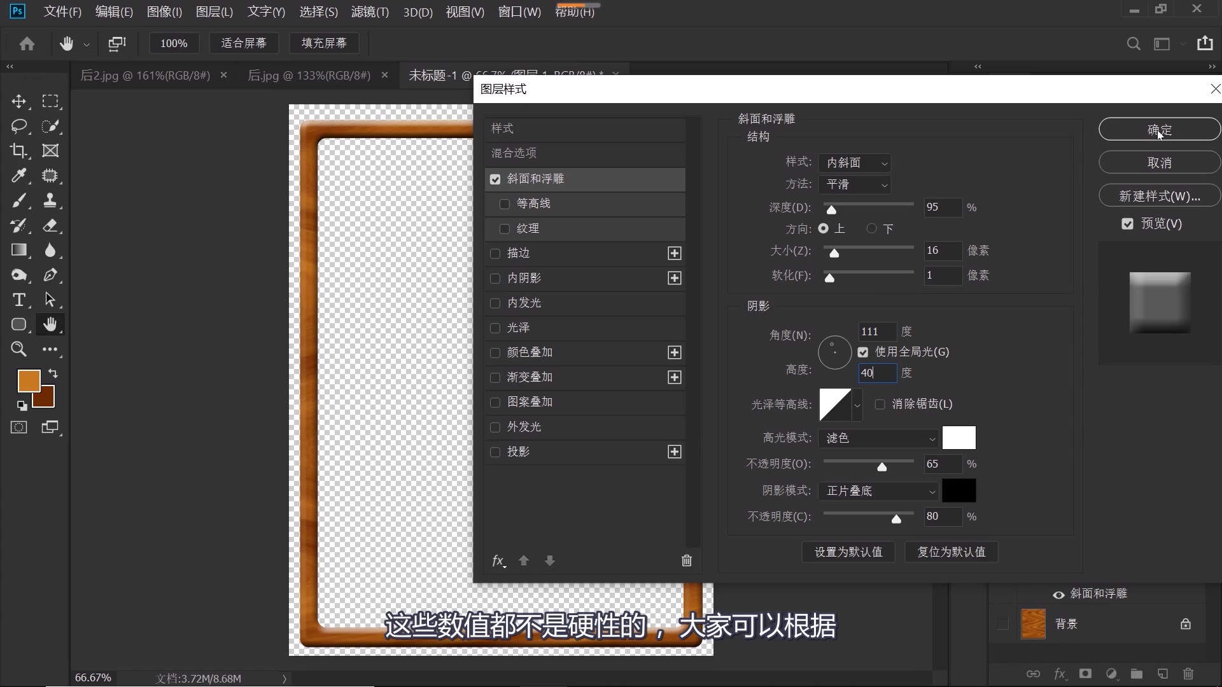This screenshot has width=1222, height=687.
Task: Open the 高光模式 dropdown set to 滤色
Action: (x=878, y=438)
